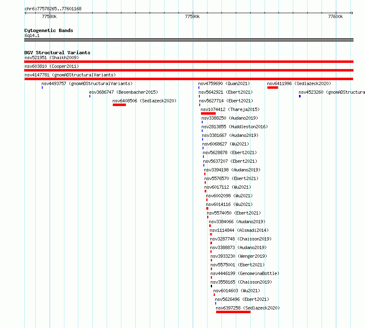The width and height of the screenshot is (365, 328).
Task: Open nsv4147781 (gnomADStructuralVariants) label
Action: (70, 75)
